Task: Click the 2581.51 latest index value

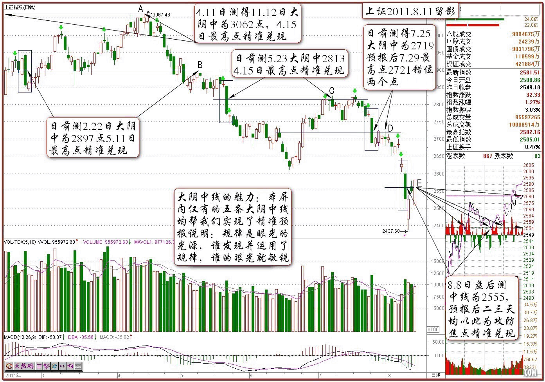Action: [x=530, y=72]
